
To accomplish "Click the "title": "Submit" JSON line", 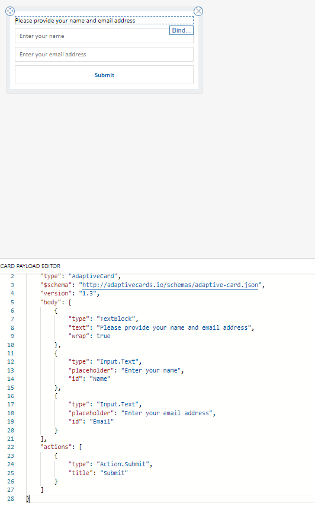I will click(98, 473).
